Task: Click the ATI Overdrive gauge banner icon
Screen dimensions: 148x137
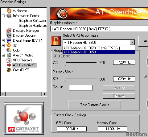Action: click(62, 14)
